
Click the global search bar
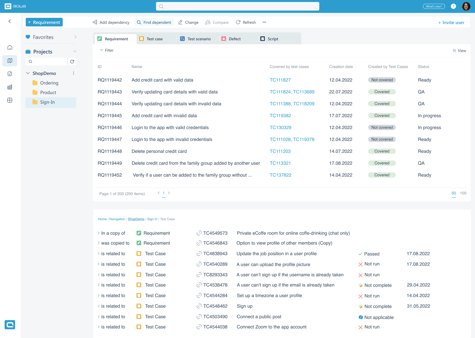tap(237, 6)
